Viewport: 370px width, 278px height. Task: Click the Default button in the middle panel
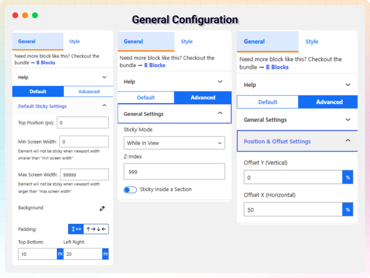(146, 98)
